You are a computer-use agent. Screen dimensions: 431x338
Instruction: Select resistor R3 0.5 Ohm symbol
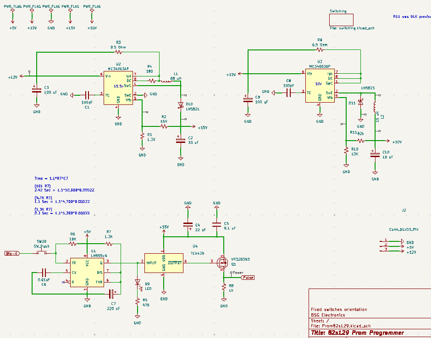point(118,52)
